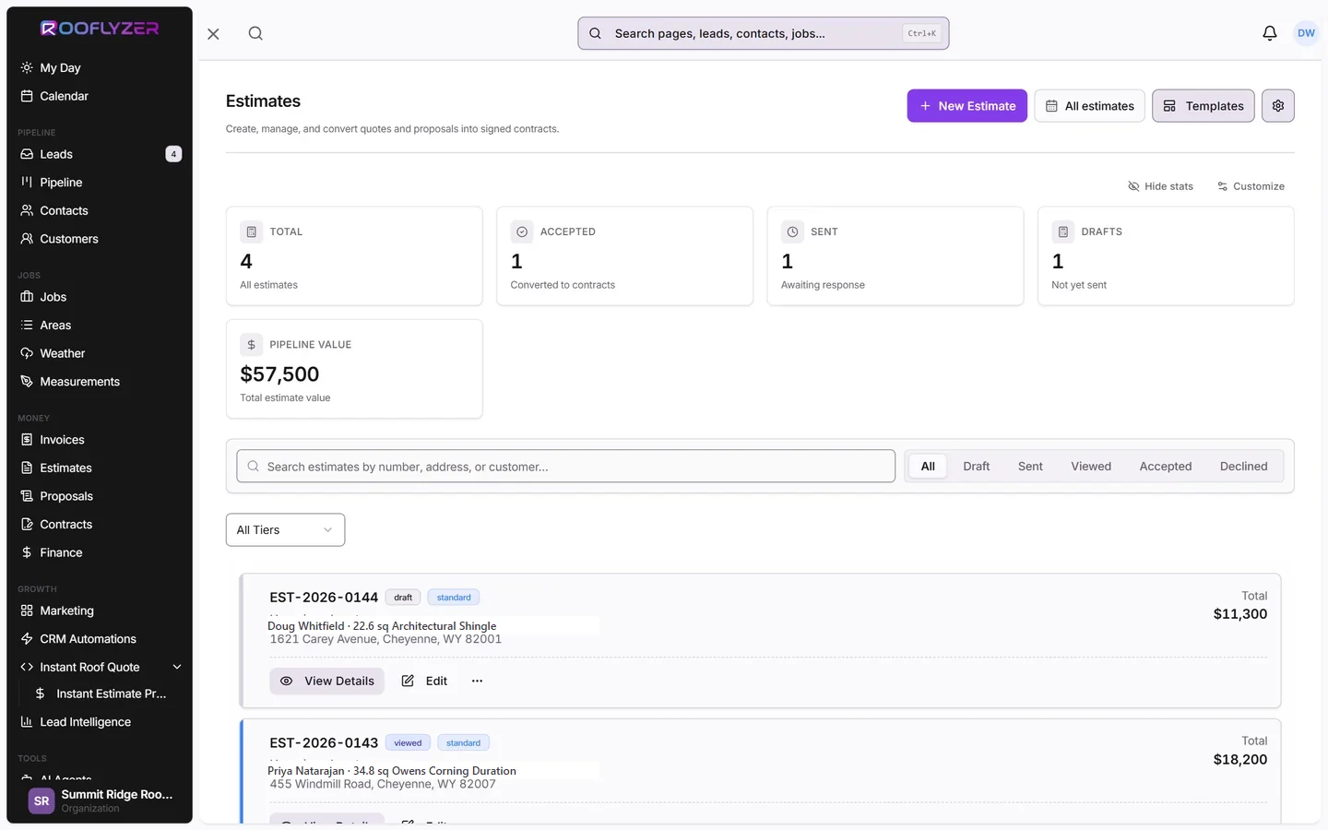This screenshot has width=1328, height=830.
Task: Open the Pipeline Value card
Action: (354, 369)
